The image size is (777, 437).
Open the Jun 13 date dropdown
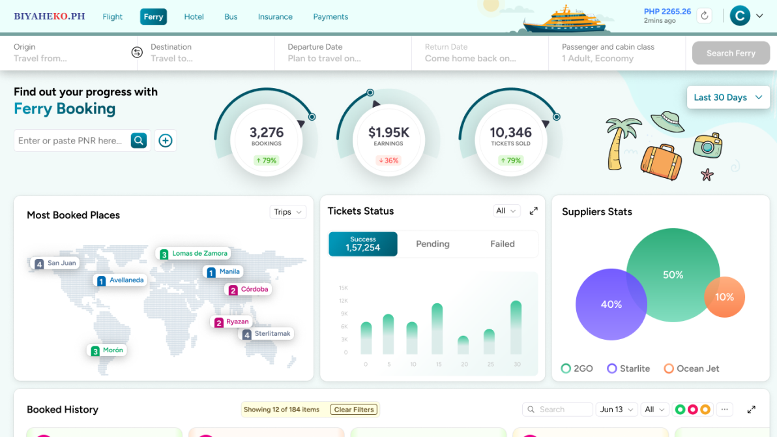pos(617,410)
